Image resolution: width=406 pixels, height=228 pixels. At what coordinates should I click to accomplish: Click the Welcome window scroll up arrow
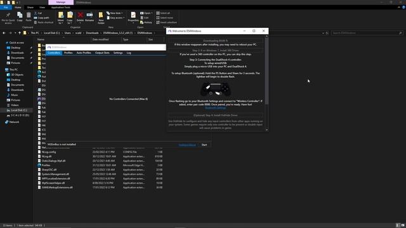266,37
